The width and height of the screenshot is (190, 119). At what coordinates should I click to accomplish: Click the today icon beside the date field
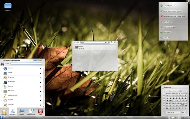point(164,112)
